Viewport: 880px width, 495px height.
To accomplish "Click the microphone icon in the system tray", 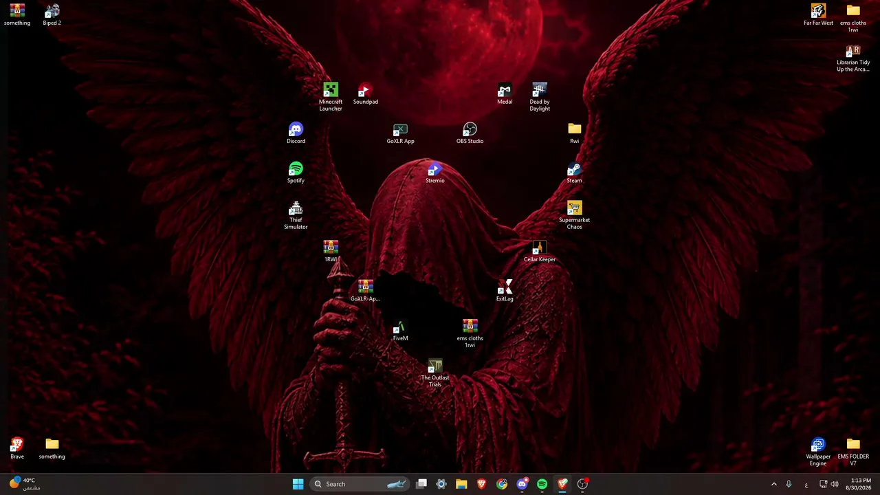I will tap(789, 484).
